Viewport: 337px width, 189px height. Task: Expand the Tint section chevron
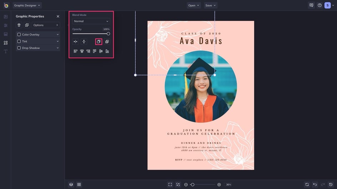tap(57, 41)
